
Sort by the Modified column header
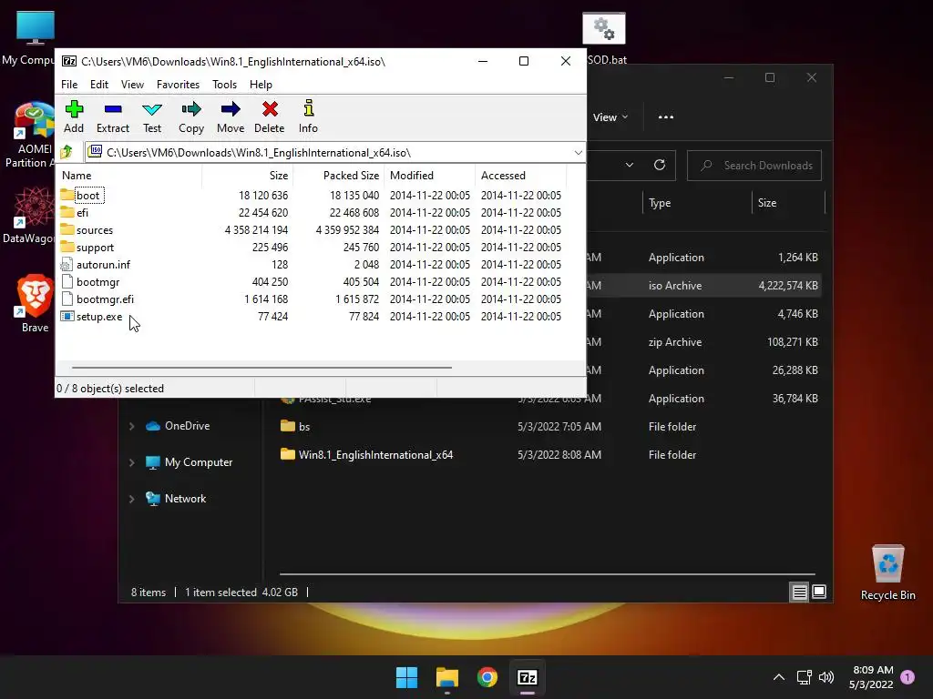pos(430,176)
